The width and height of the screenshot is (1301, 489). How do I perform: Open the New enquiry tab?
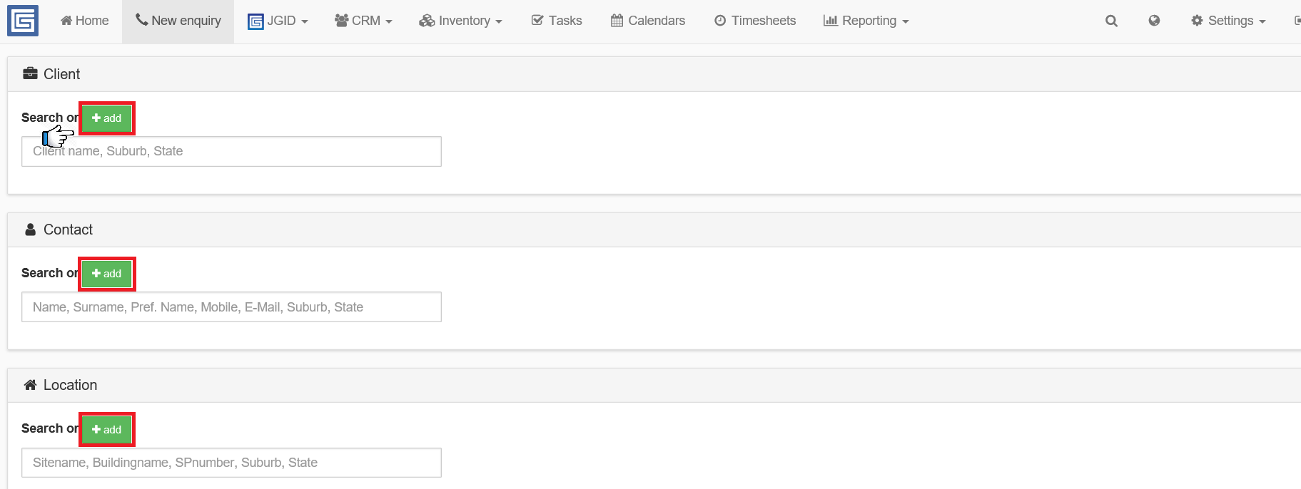point(178,21)
